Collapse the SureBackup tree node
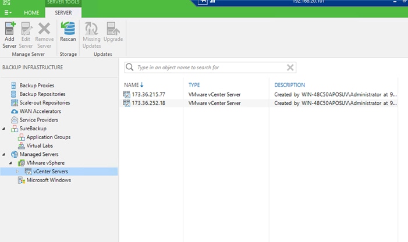Viewport: 408px width, 242px height. [3, 129]
